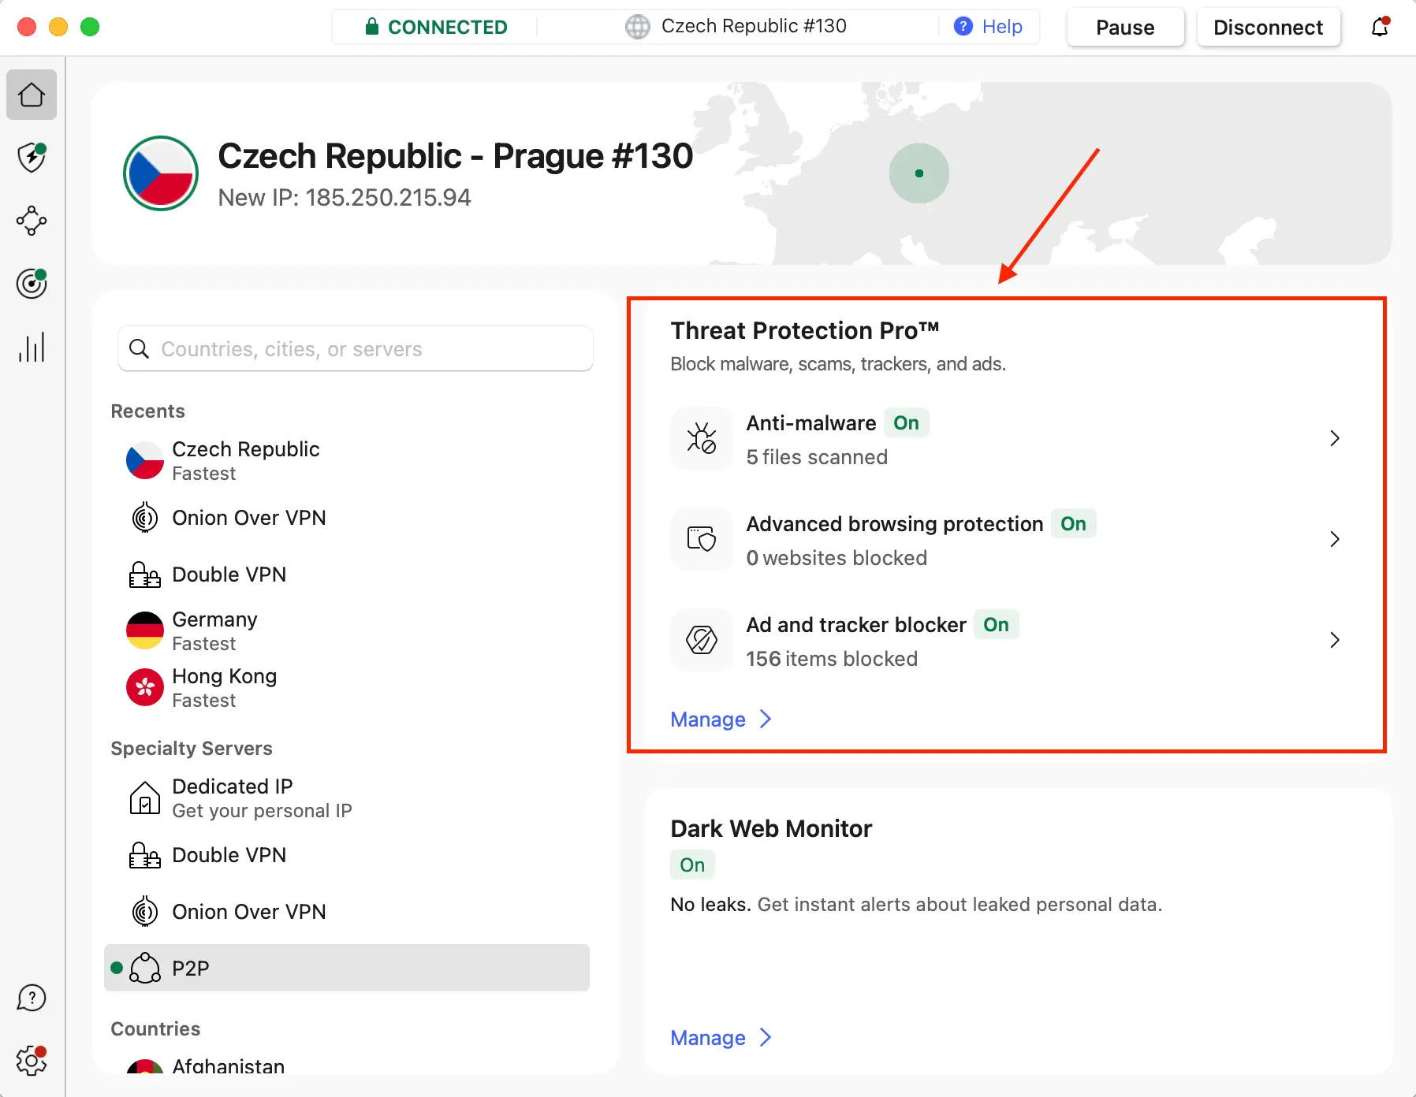Pause the VPN connection
Screen dimensions: 1416x1097
click(x=1124, y=28)
